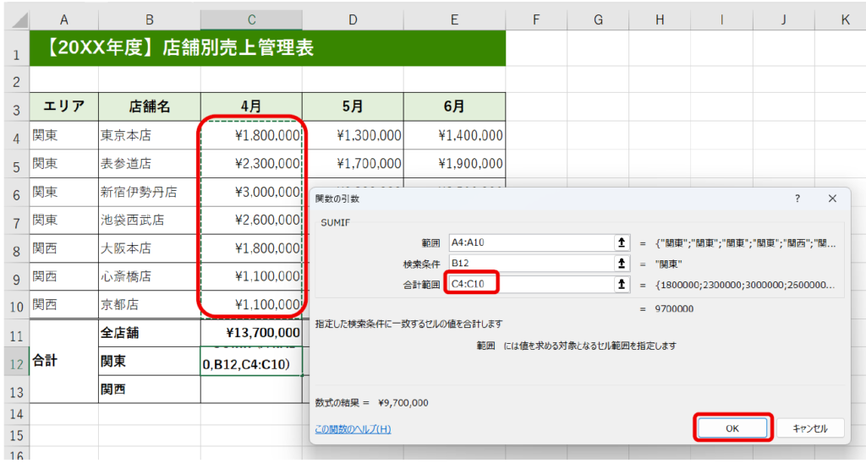The width and height of the screenshot is (866, 463).
Task: Close the 関数の引数 dialog
Action: [x=832, y=198]
